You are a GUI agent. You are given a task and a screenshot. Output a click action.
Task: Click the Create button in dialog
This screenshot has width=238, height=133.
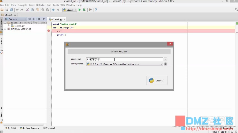click(x=157, y=80)
